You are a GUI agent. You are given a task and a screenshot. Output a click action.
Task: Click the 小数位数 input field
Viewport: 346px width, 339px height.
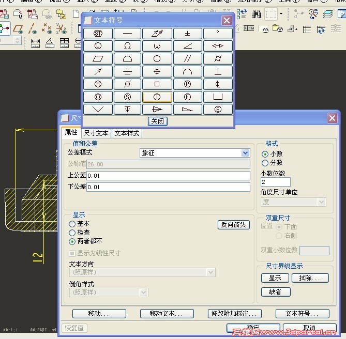[x=275, y=182]
